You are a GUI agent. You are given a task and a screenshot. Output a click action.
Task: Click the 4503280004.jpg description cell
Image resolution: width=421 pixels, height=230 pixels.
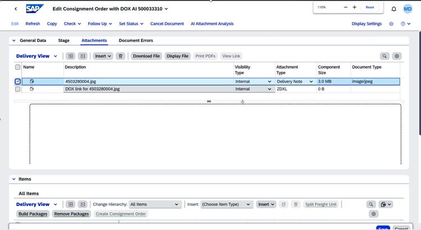coord(149,81)
